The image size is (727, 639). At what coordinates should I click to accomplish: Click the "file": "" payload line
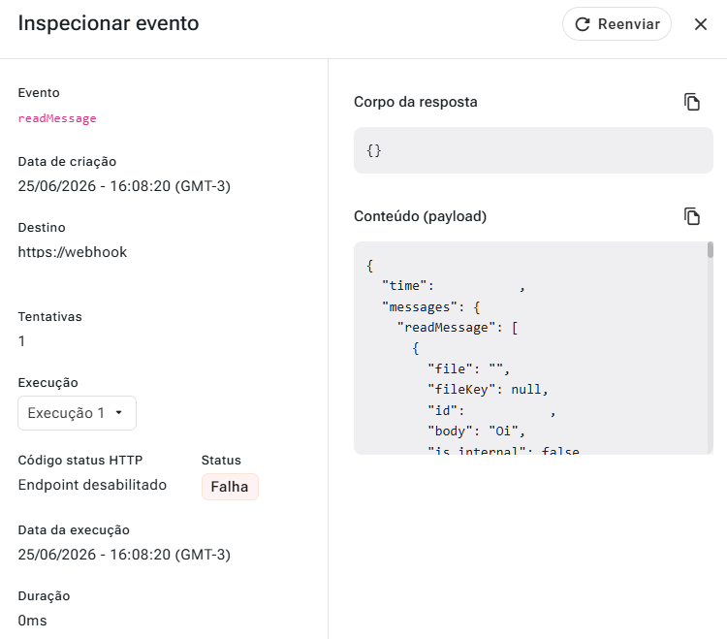point(468,369)
